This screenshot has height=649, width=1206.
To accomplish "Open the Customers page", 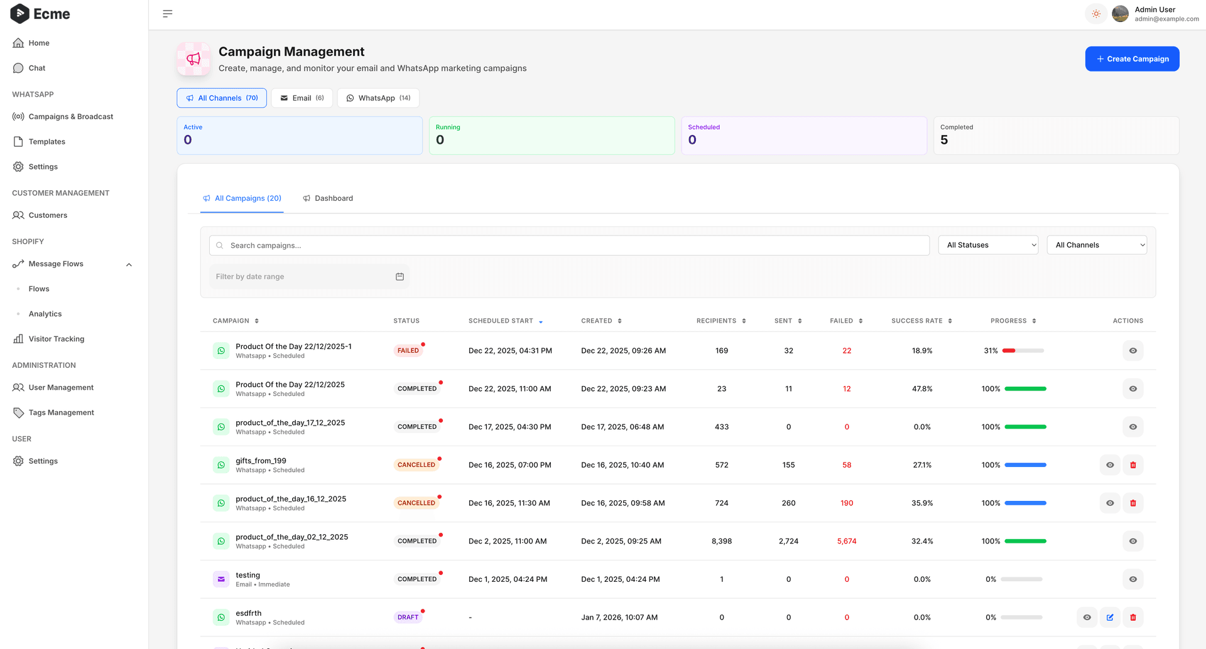I will [x=47, y=215].
